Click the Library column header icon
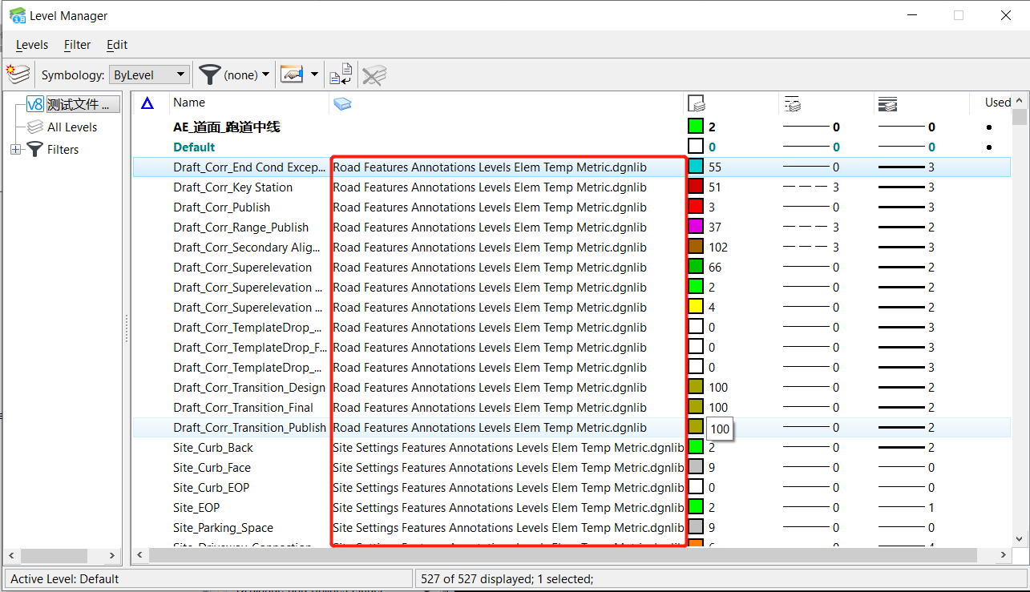The height and width of the screenshot is (592, 1030). tap(342, 103)
